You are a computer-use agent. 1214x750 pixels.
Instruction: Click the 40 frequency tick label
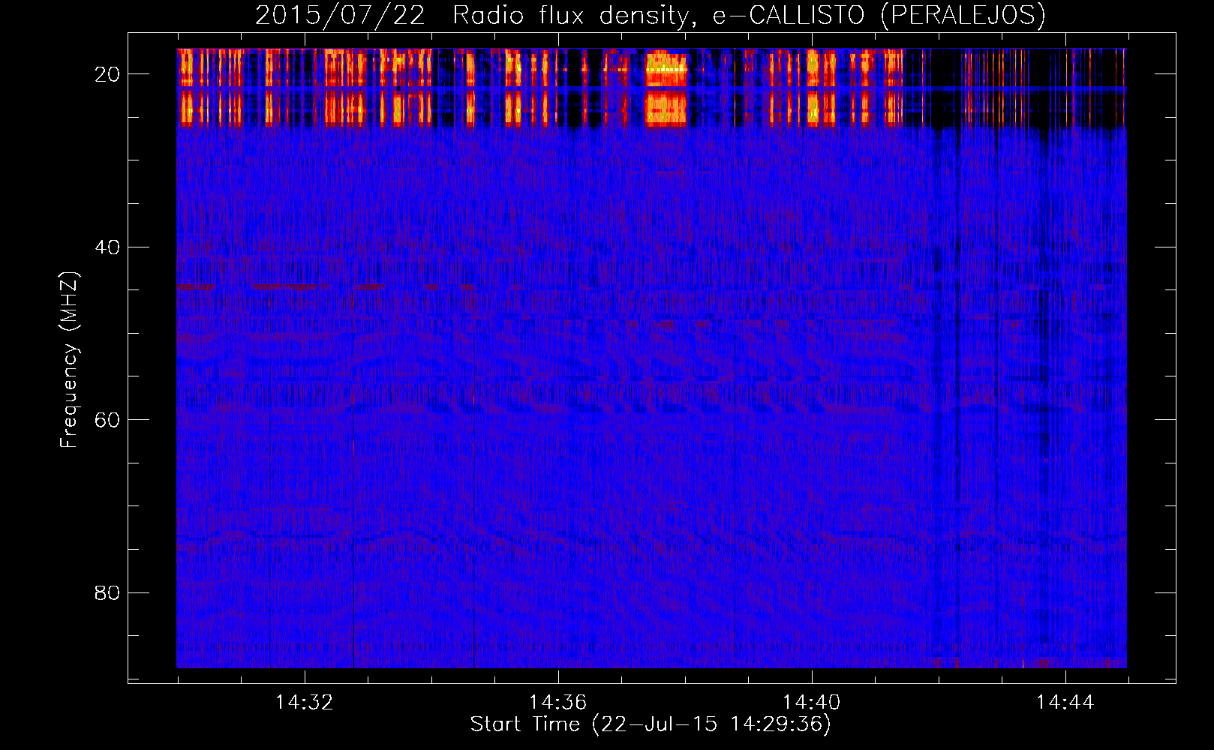(x=107, y=247)
